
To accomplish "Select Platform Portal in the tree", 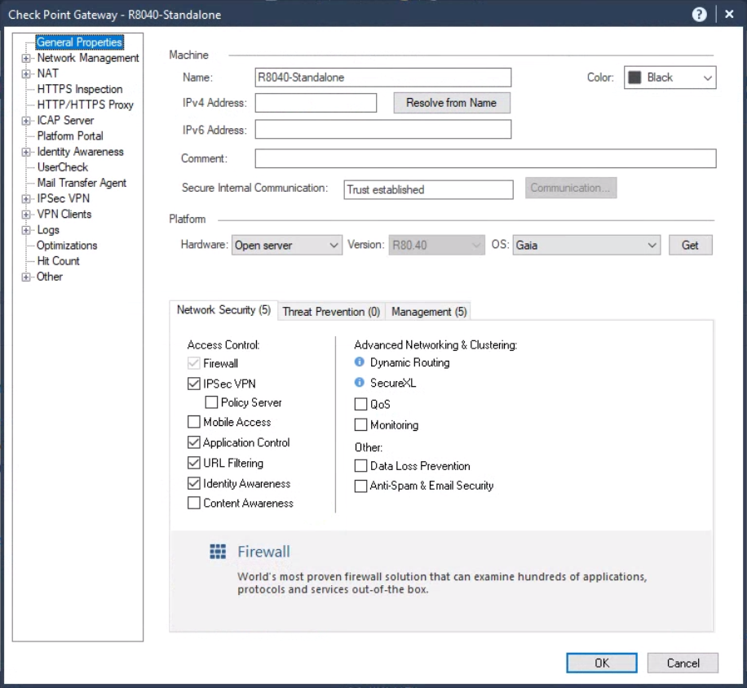I will coord(70,135).
